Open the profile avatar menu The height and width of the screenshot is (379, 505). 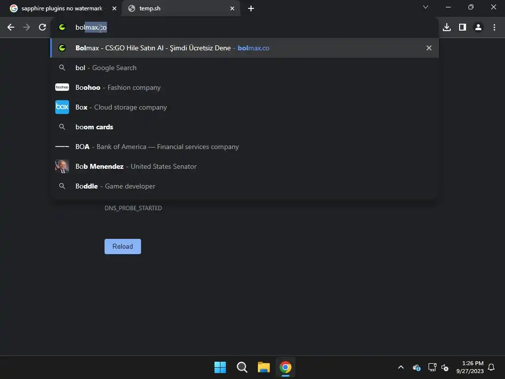478,28
